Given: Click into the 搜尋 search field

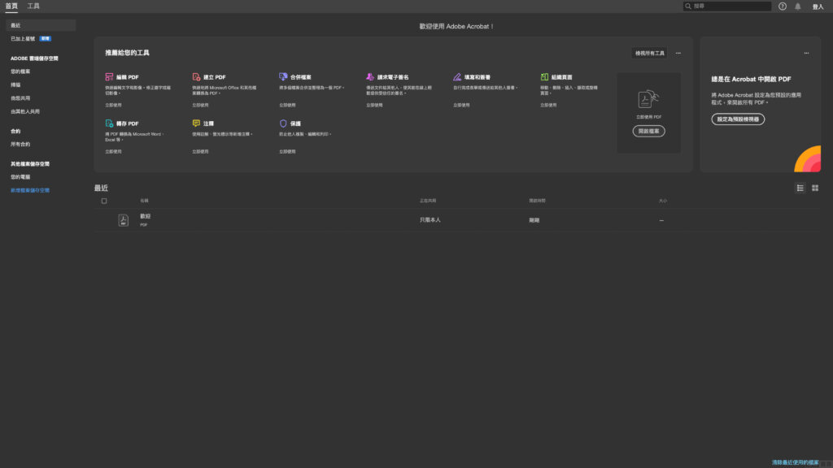Looking at the screenshot, I should [x=727, y=6].
